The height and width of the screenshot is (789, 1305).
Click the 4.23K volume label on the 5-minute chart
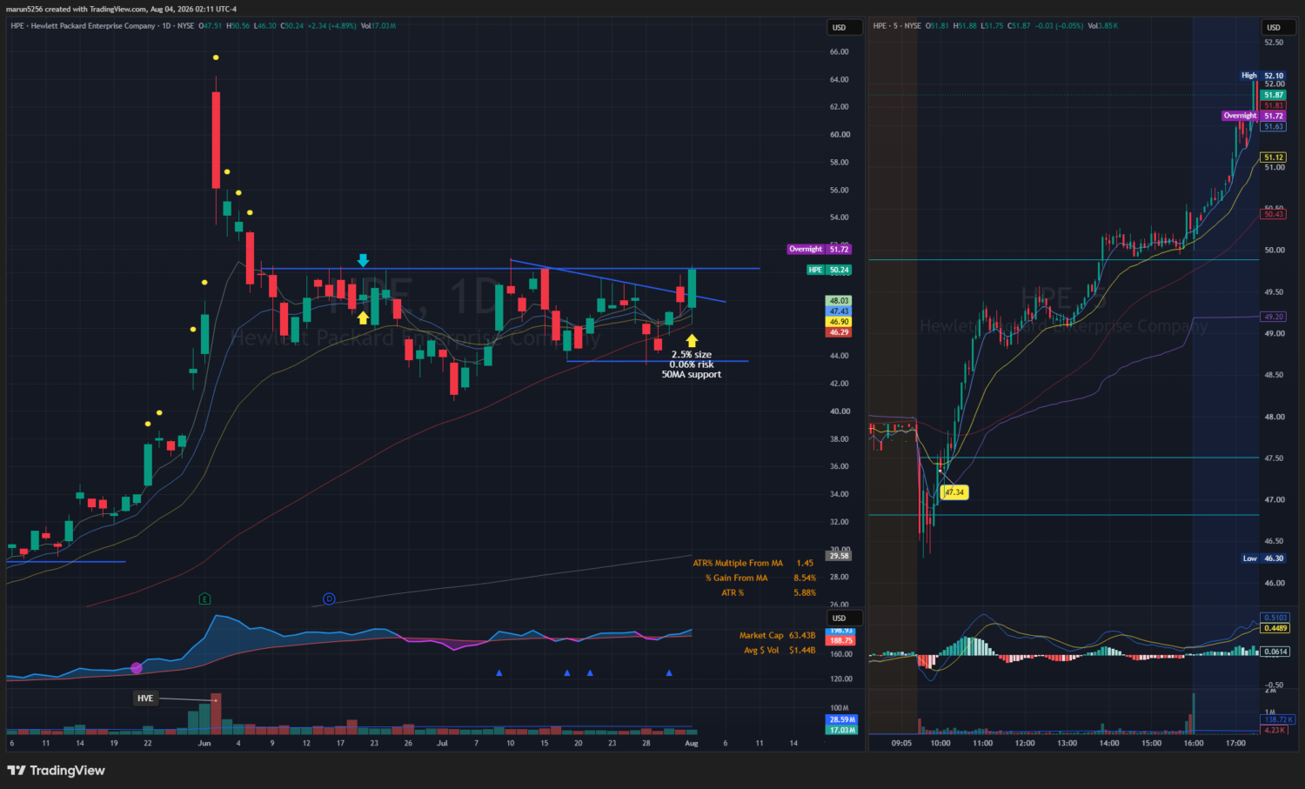1275,730
